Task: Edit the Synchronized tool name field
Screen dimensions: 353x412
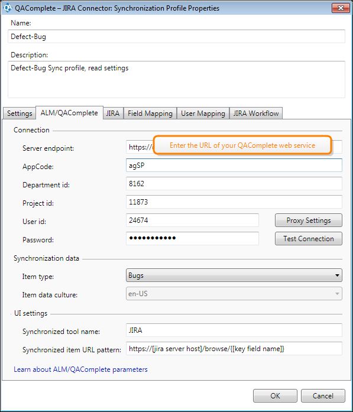Action: pyautogui.click(x=234, y=330)
